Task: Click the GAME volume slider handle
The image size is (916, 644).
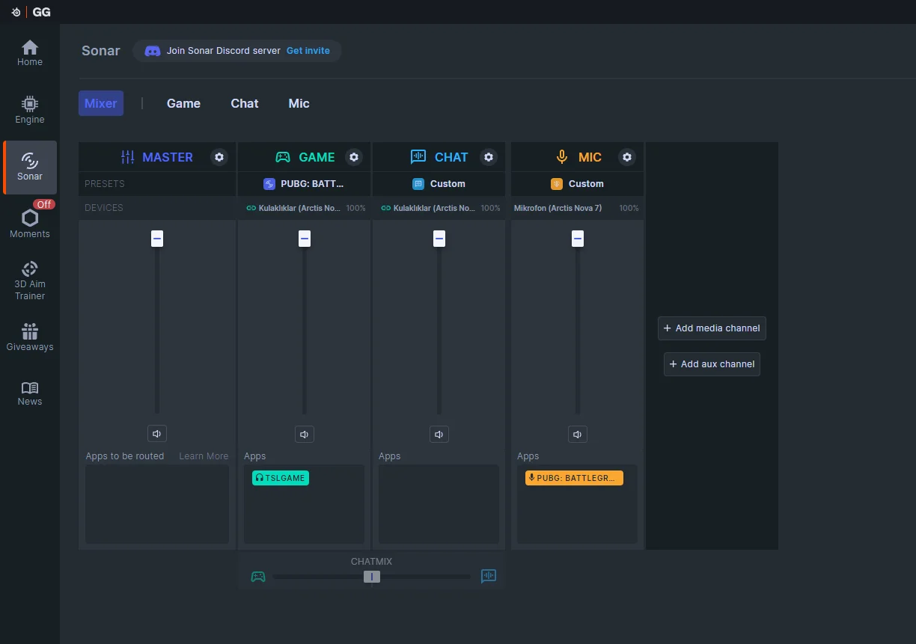Action: 305,239
